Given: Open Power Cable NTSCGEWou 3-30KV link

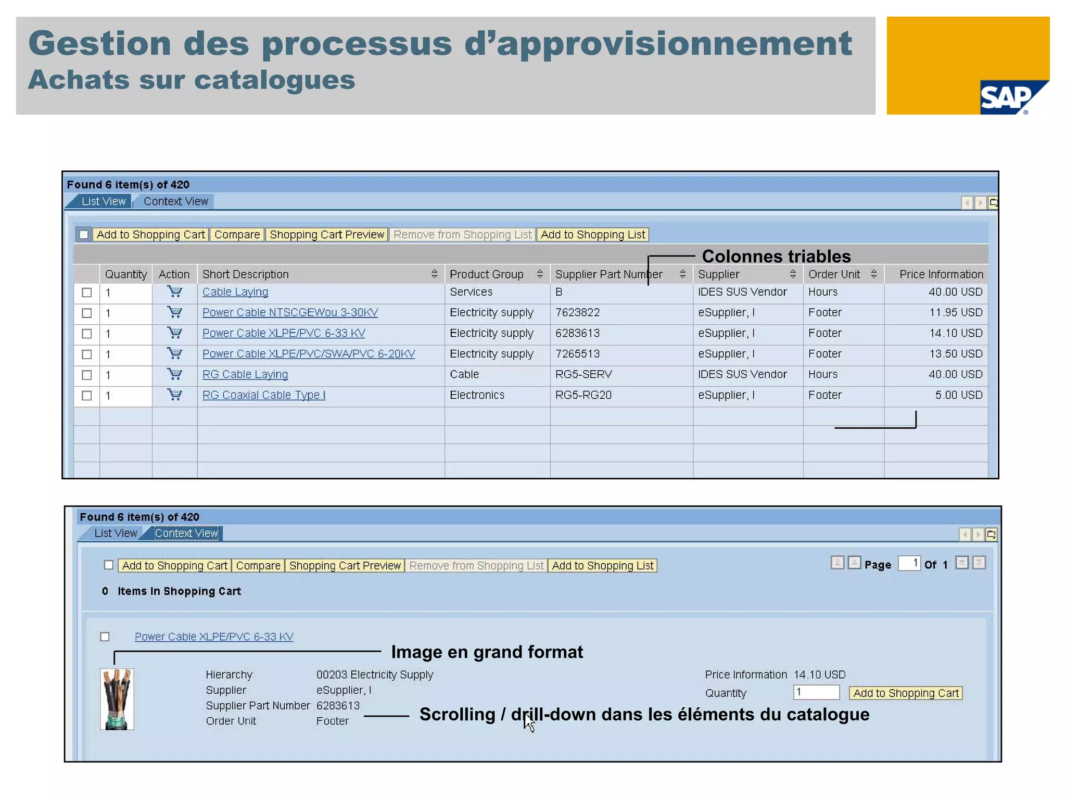Looking at the screenshot, I should 290,313.
